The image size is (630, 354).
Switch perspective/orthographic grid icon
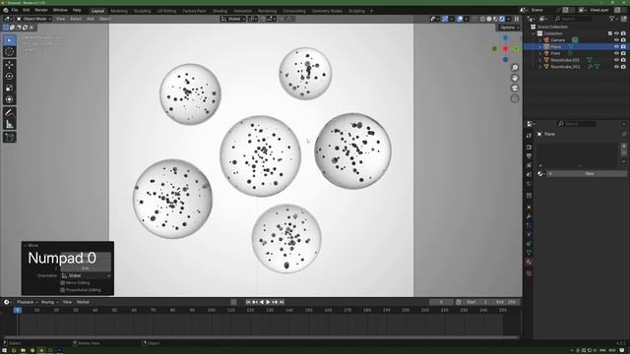514,98
